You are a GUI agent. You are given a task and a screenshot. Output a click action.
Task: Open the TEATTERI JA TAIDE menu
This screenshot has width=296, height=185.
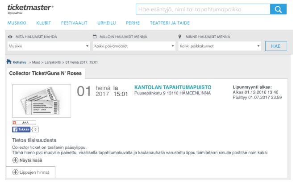coord(170,23)
